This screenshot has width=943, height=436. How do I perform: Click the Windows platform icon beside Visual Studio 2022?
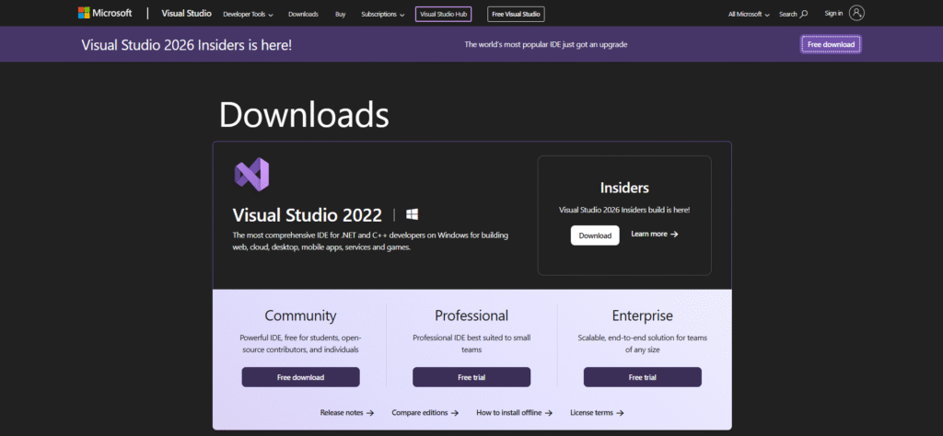(x=413, y=214)
